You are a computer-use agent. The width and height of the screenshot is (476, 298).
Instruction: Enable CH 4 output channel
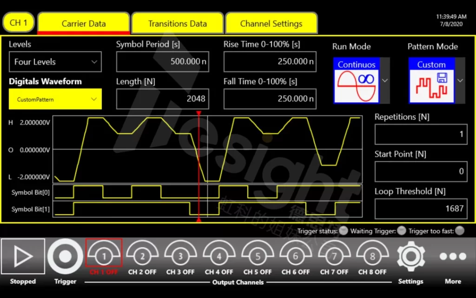(x=219, y=255)
